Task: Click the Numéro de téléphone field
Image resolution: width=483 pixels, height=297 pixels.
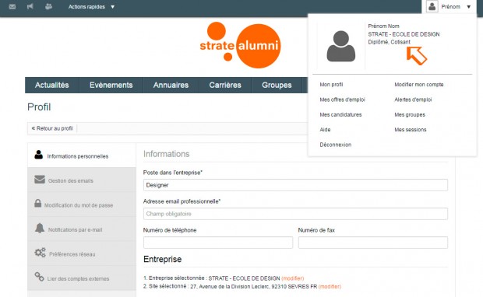Action: (x=218, y=243)
